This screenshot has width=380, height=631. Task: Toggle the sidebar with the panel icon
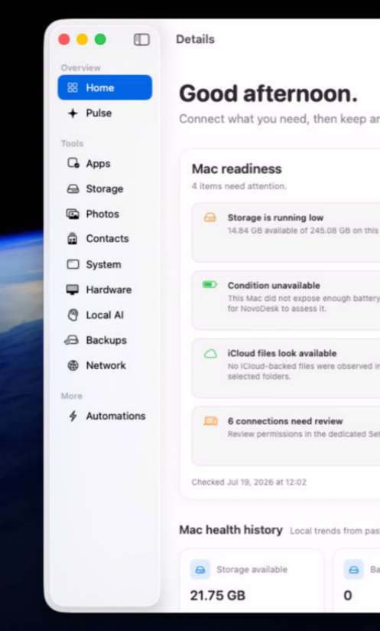pyautogui.click(x=141, y=40)
